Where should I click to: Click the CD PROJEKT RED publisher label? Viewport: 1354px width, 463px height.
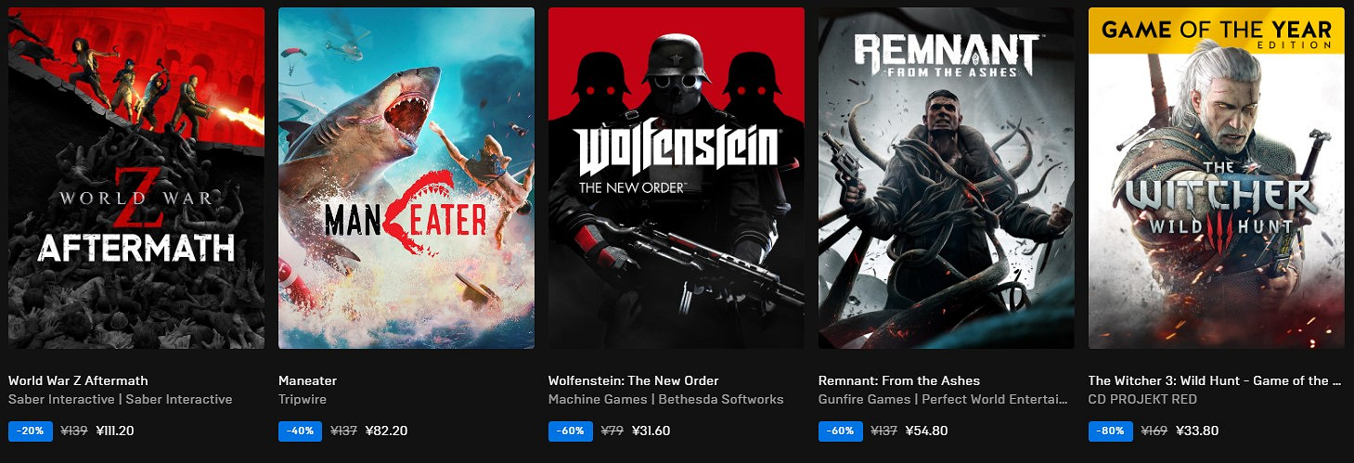pos(1142,399)
